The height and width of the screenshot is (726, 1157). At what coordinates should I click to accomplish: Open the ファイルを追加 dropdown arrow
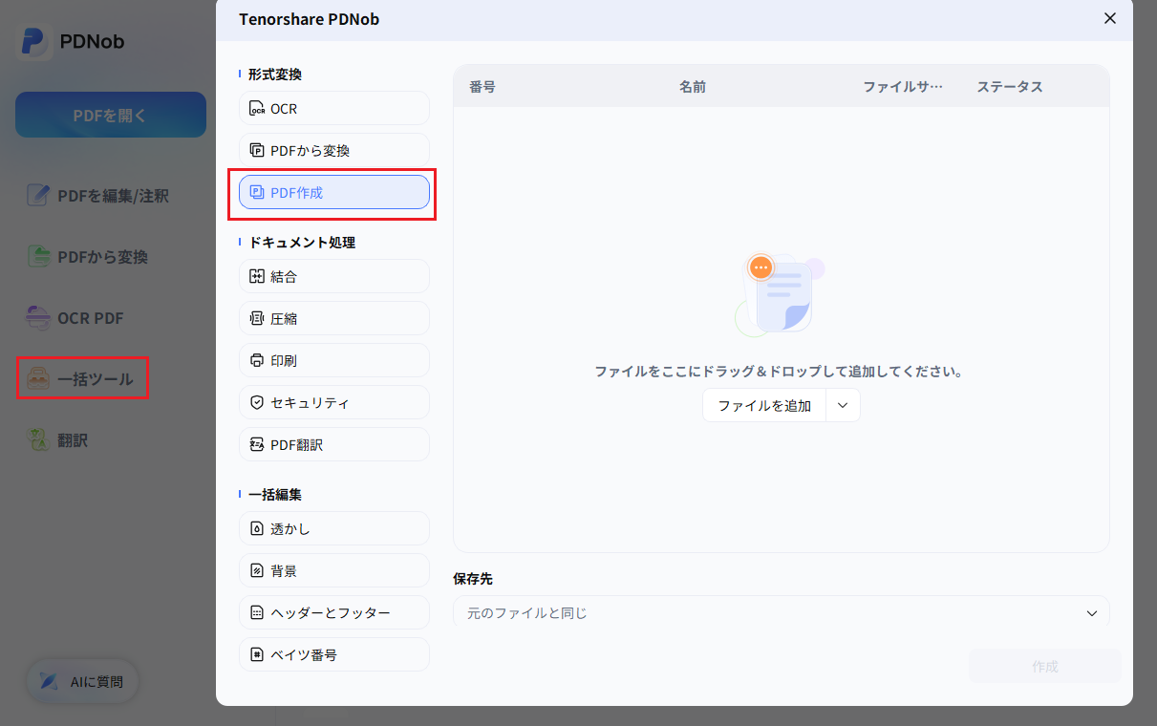click(843, 405)
